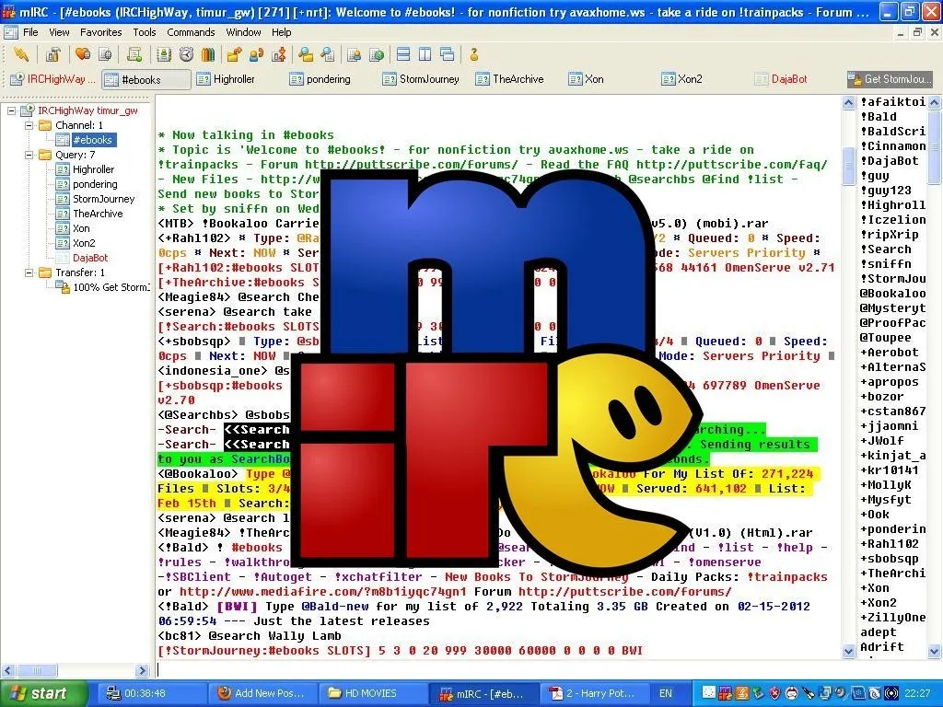Open the Window menu

pyautogui.click(x=243, y=32)
